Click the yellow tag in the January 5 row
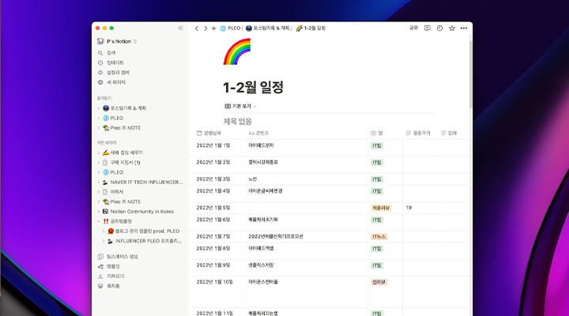Viewport: 569px width, 316px height. (381, 208)
